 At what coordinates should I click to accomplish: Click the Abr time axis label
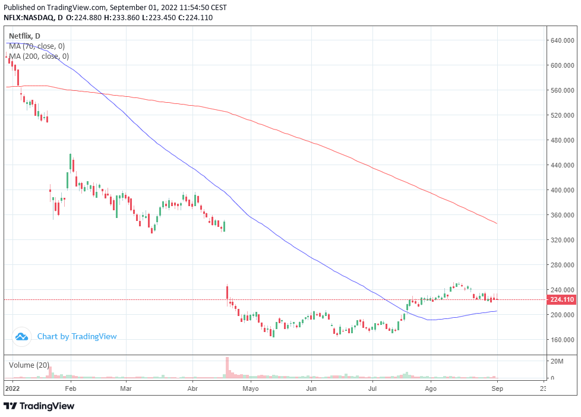pyautogui.click(x=192, y=388)
